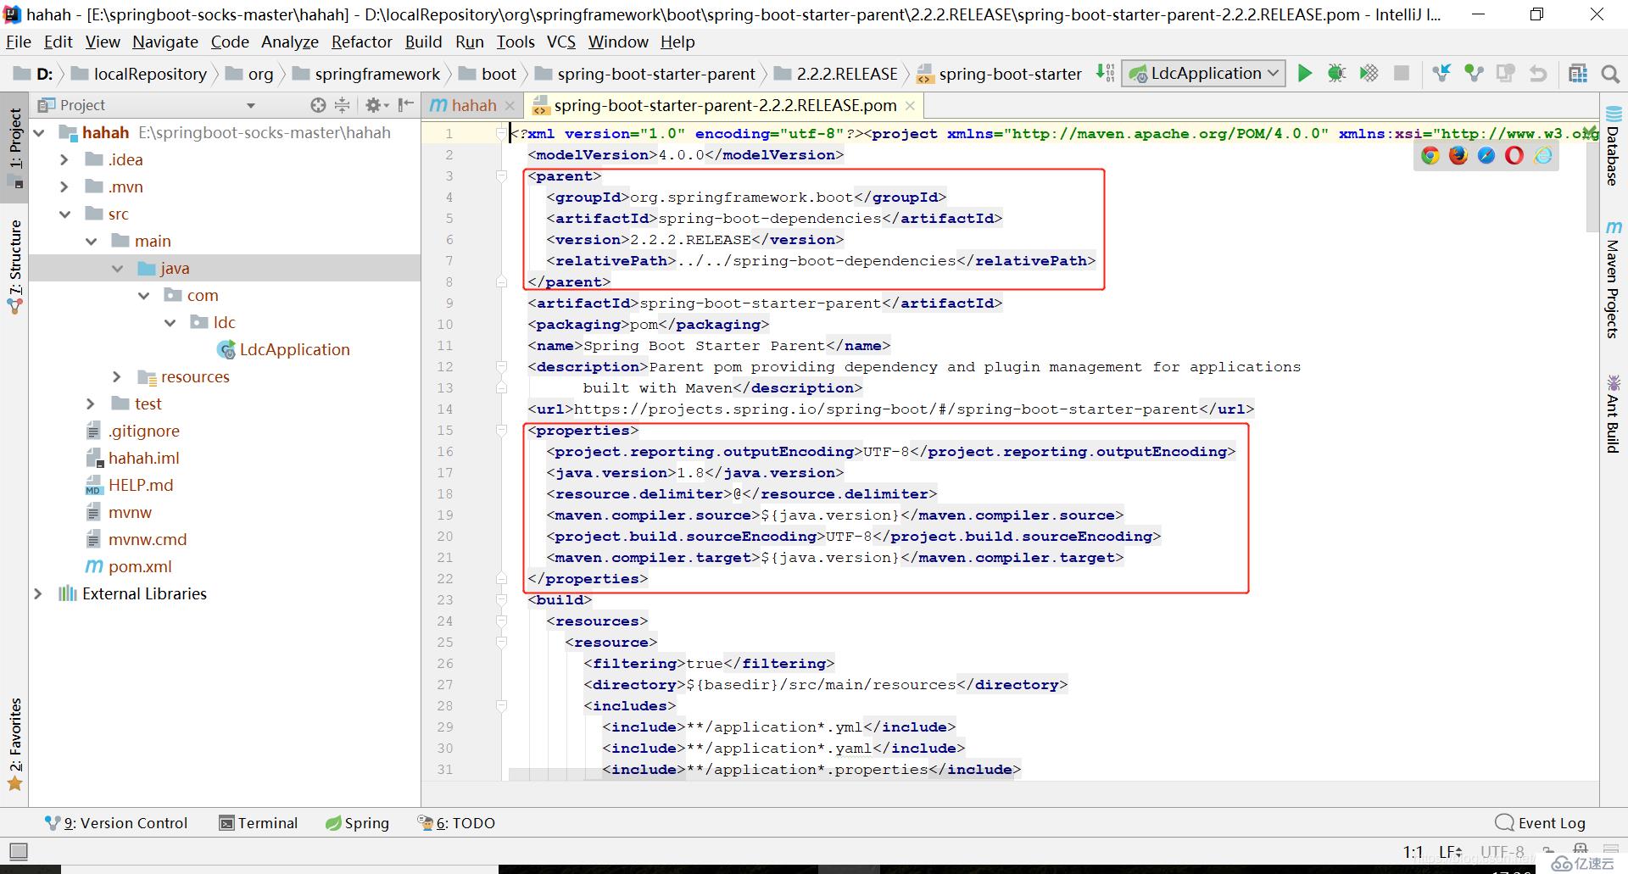Collapse the hahah project root
Image resolution: width=1628 pixels, height=874 pixels.
(x=39, y=133)
